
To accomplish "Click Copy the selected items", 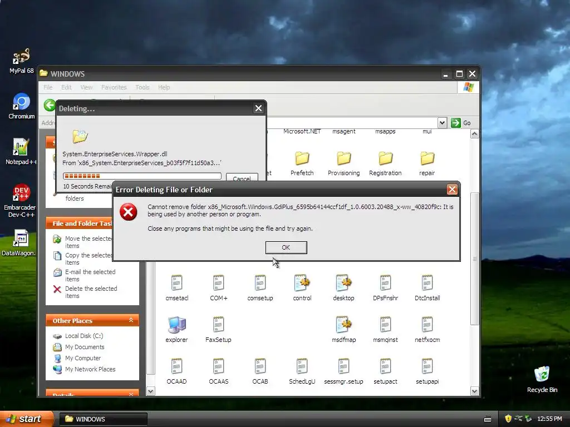I will (83, 259).
